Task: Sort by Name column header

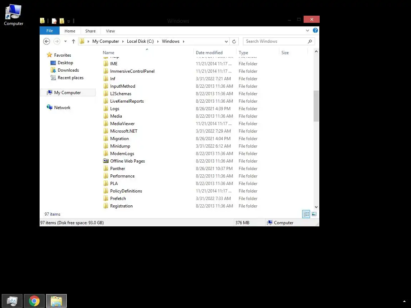Action: [x=108, y=53]
